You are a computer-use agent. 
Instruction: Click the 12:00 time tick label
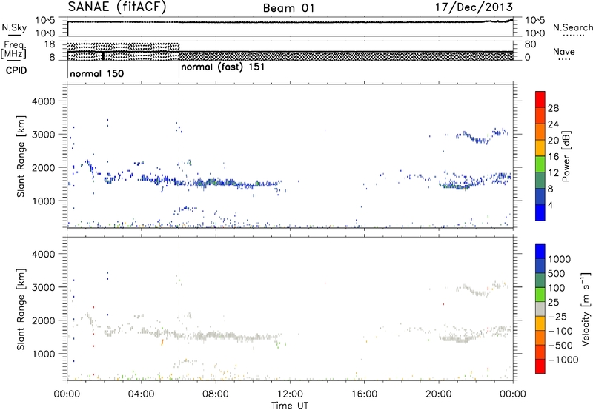290,394
